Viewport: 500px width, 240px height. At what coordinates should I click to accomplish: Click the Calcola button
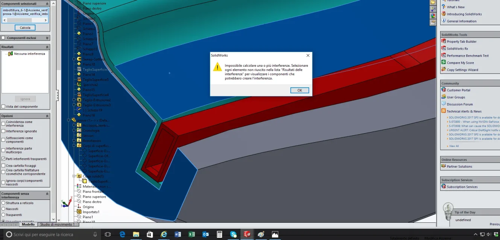pyautogui.click(x=25, y=28)
